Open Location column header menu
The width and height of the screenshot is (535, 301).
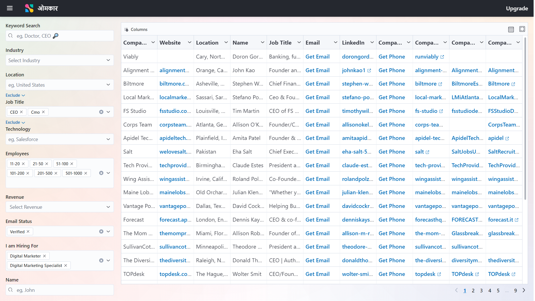click(226, 42)
